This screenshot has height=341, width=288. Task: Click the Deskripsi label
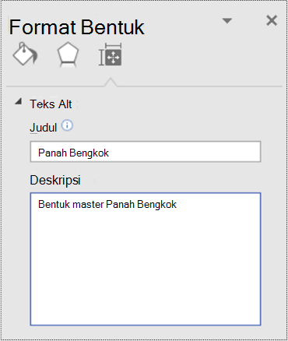click(55, 180)
